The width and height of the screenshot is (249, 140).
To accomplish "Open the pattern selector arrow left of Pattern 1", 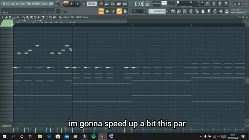I will point(147,11).
